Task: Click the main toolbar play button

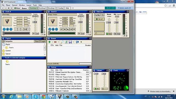Action: tap(3, 8)
